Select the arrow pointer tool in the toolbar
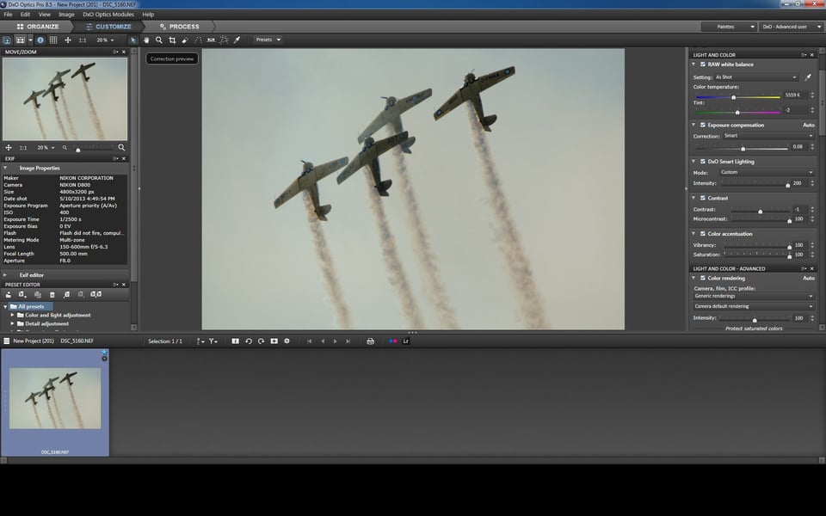Screen dimensions: 826x516 pos(133,40)
